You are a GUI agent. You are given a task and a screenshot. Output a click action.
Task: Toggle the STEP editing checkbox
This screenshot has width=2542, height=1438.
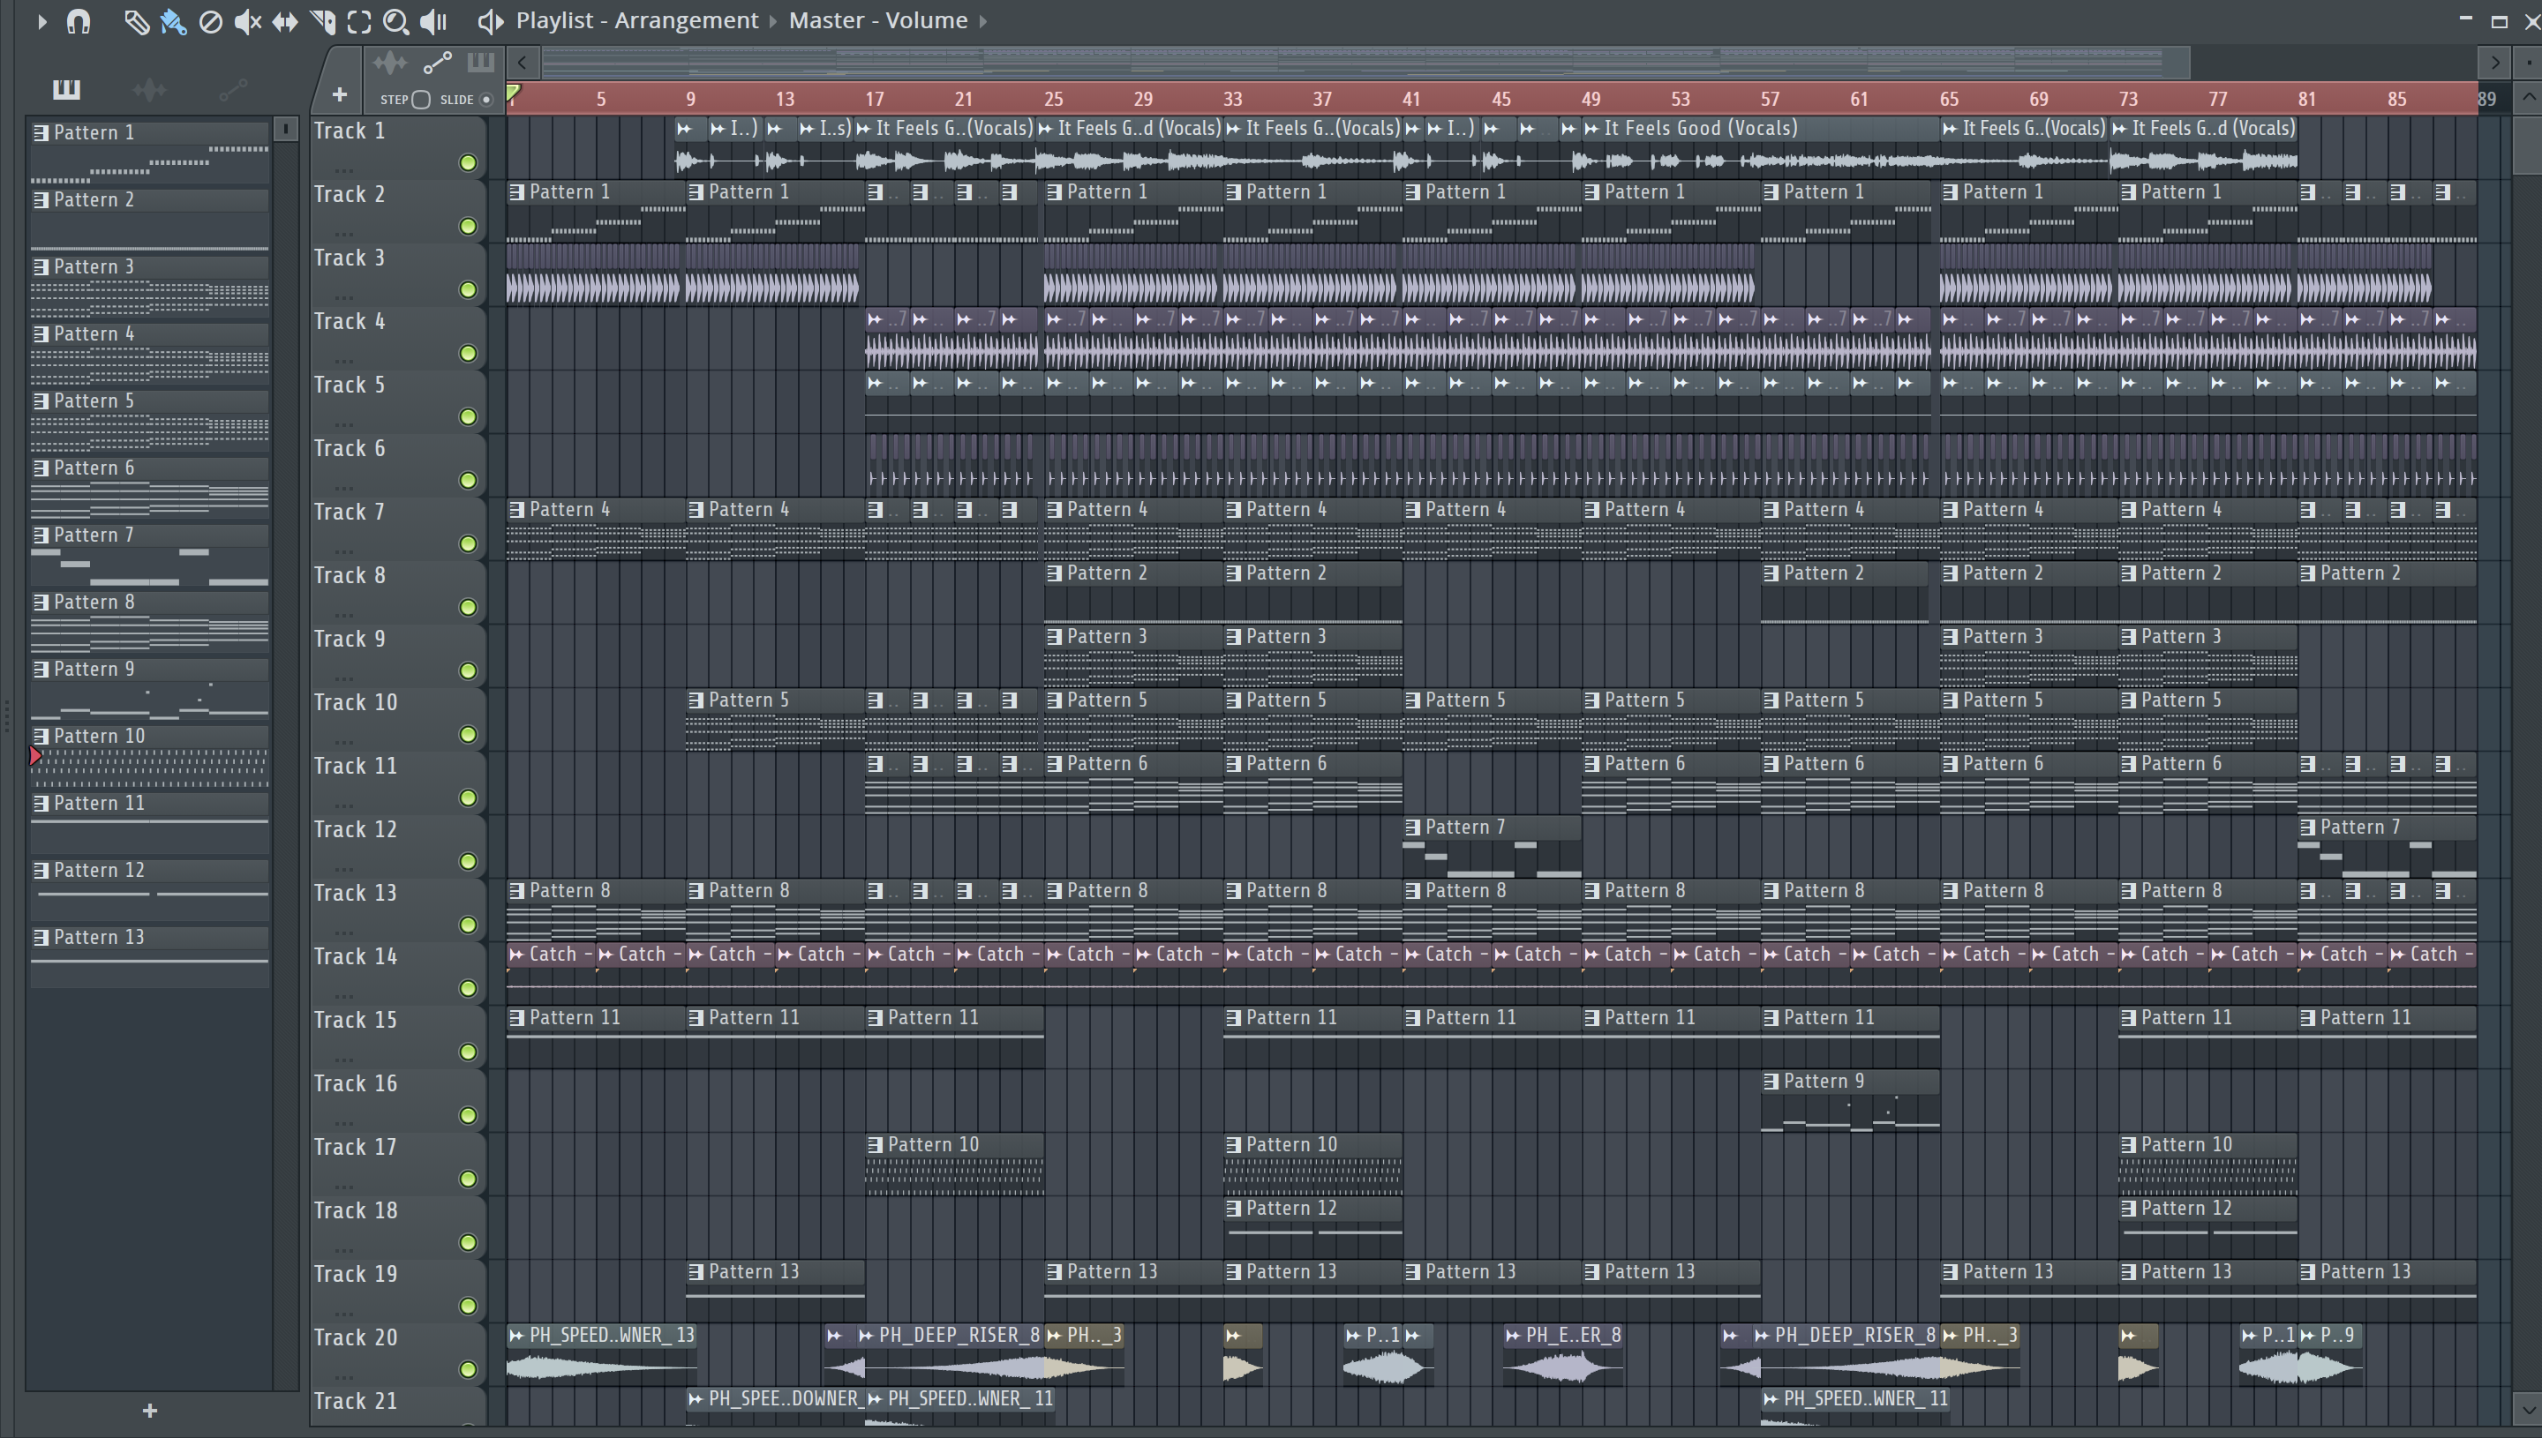421,100
